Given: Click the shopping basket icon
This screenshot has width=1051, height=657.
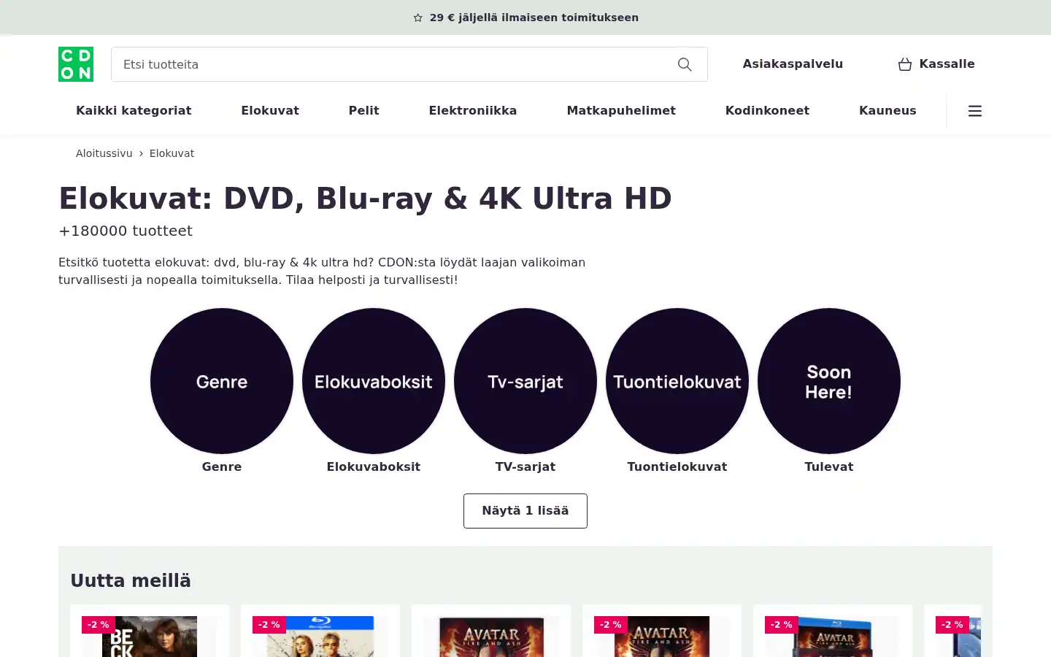Looking at the screenshot, I should click(x=905, y=64).
